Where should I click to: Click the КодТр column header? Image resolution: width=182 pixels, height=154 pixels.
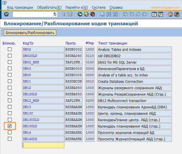(x=28, y=43)
